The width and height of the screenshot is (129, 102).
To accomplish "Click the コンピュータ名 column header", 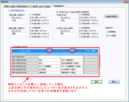I will [x=25, y=51].
